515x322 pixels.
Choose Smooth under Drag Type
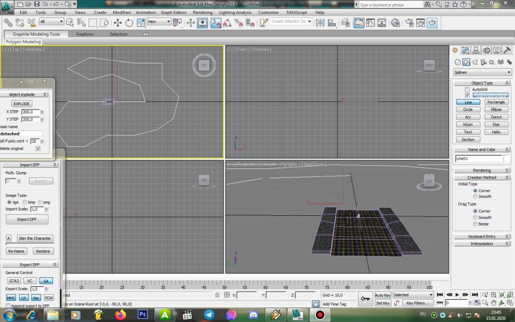tap(475, 217)
